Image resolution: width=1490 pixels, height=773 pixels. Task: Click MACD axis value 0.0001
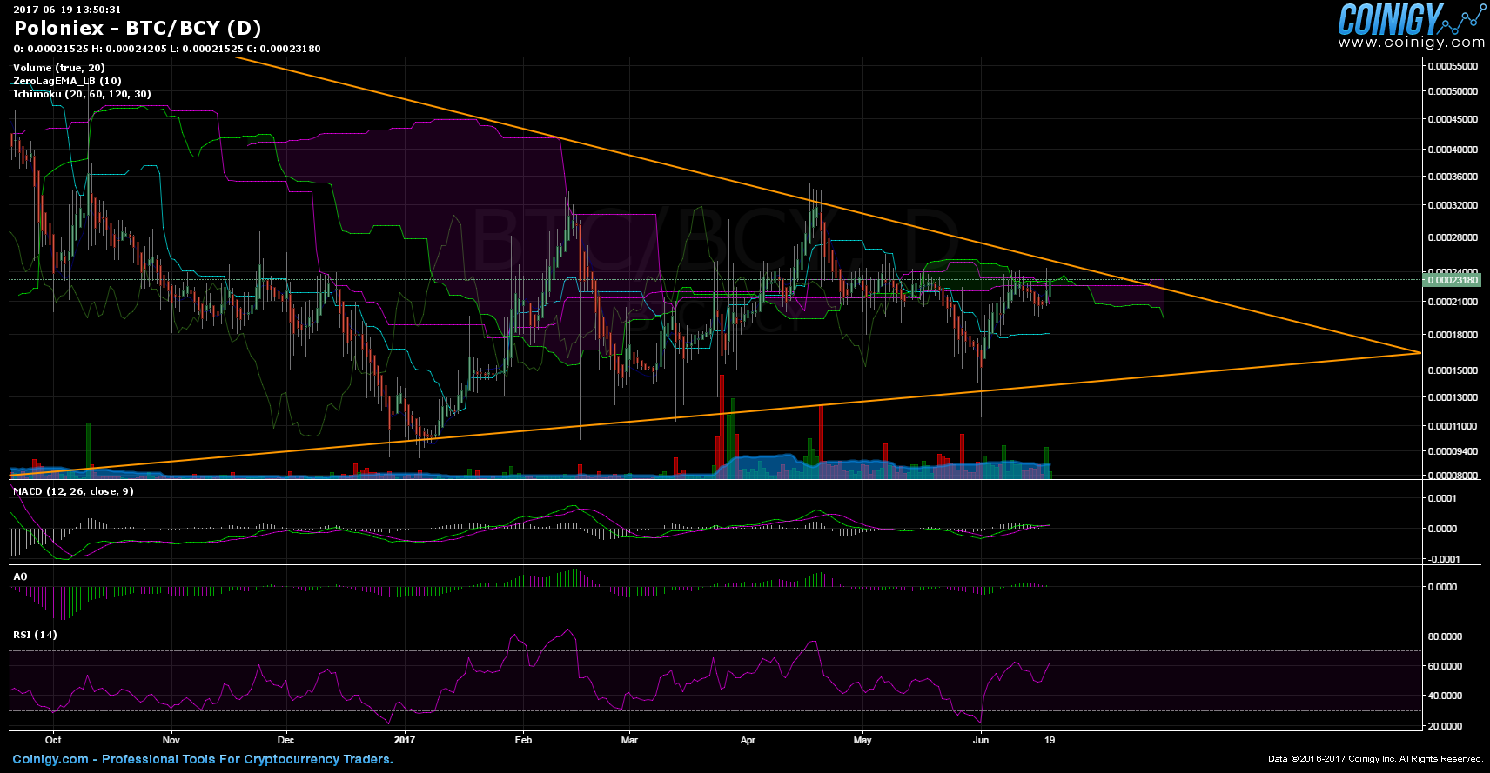coord(1442,498)
